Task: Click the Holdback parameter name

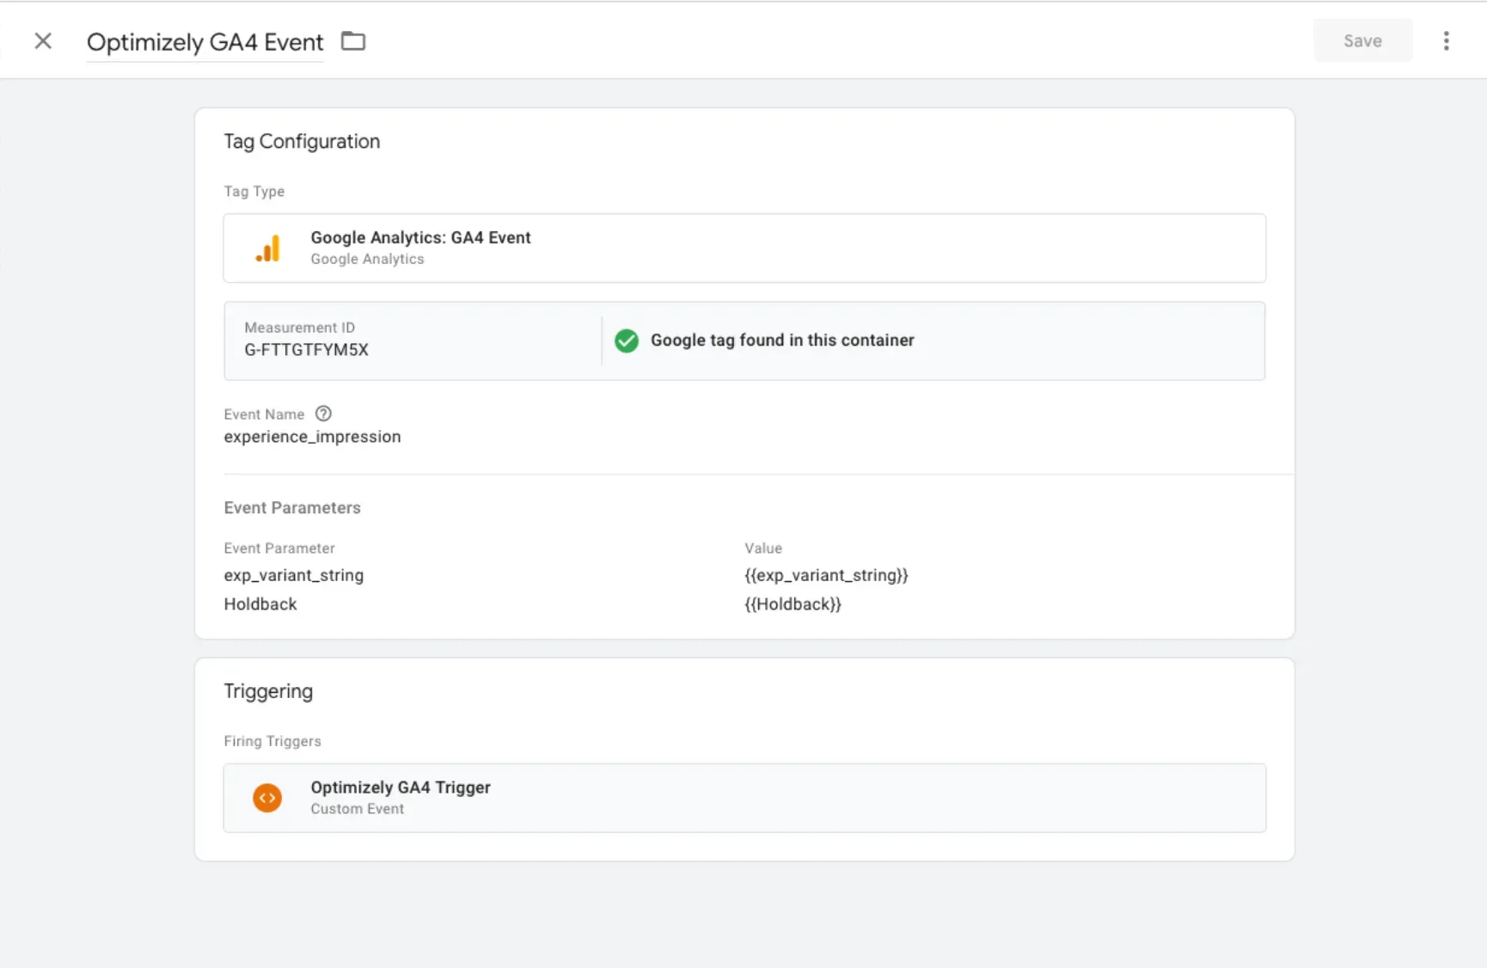Action: click(260, 604)
